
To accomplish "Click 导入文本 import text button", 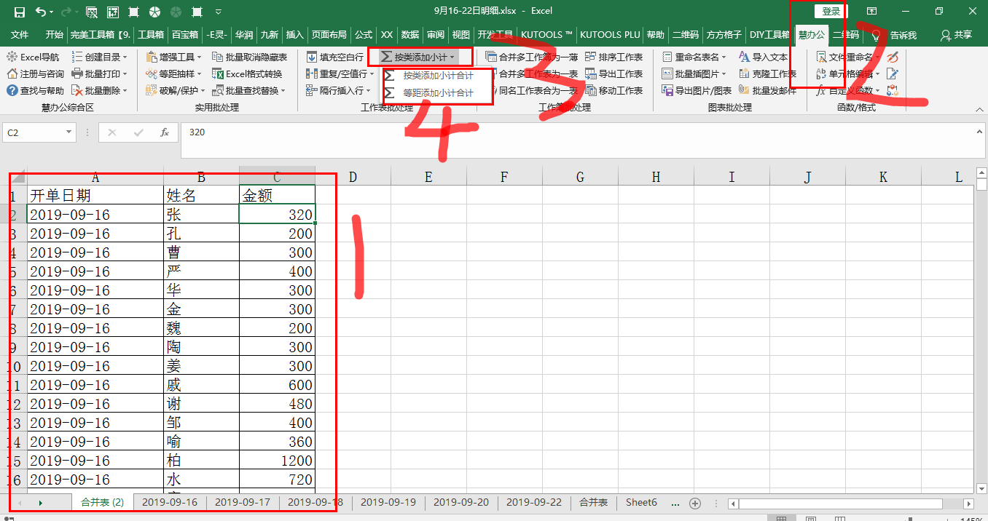I will tap(763, 57).
